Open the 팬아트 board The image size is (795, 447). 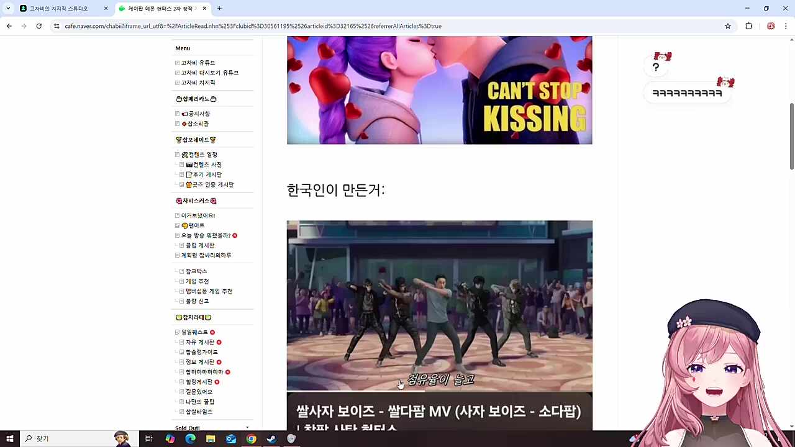coord(193,225)
